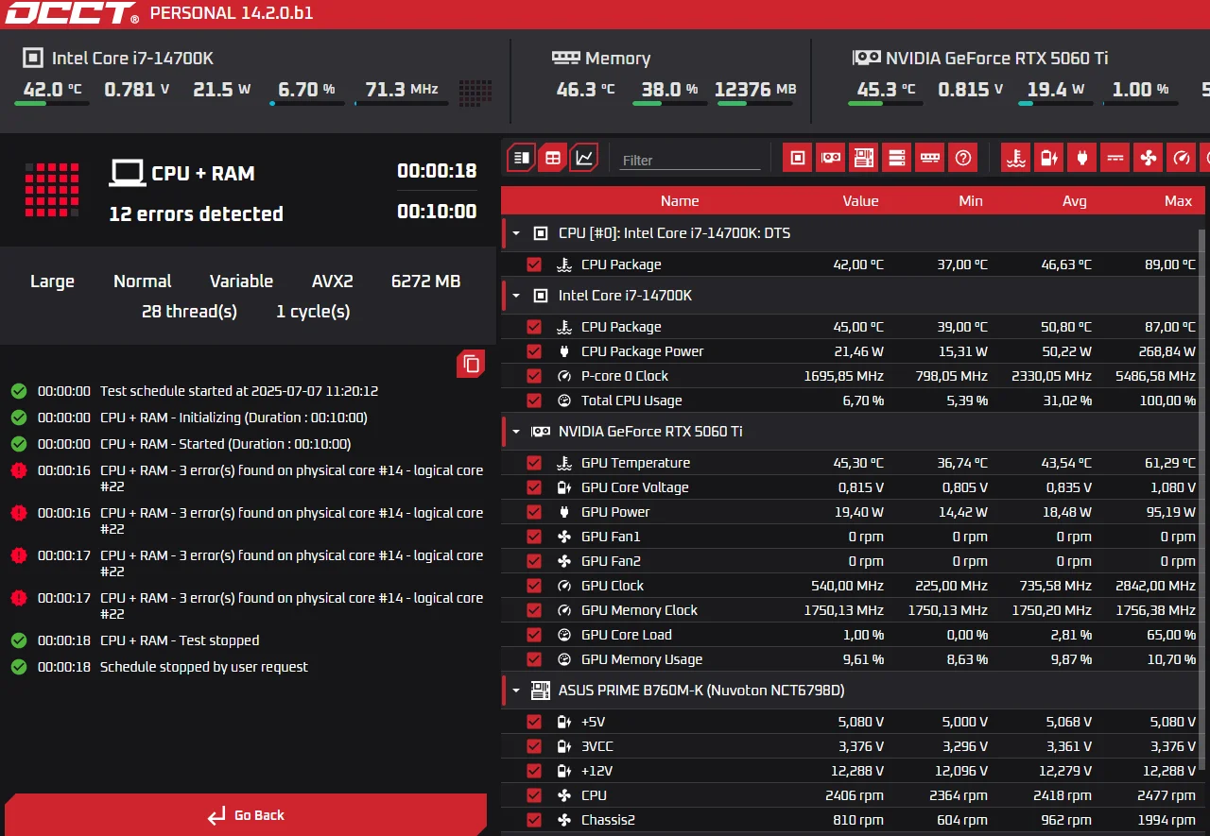Uncheck the Chassis2 fan checkbox
Screen dimensions: 1210x836
pos(534,820)
